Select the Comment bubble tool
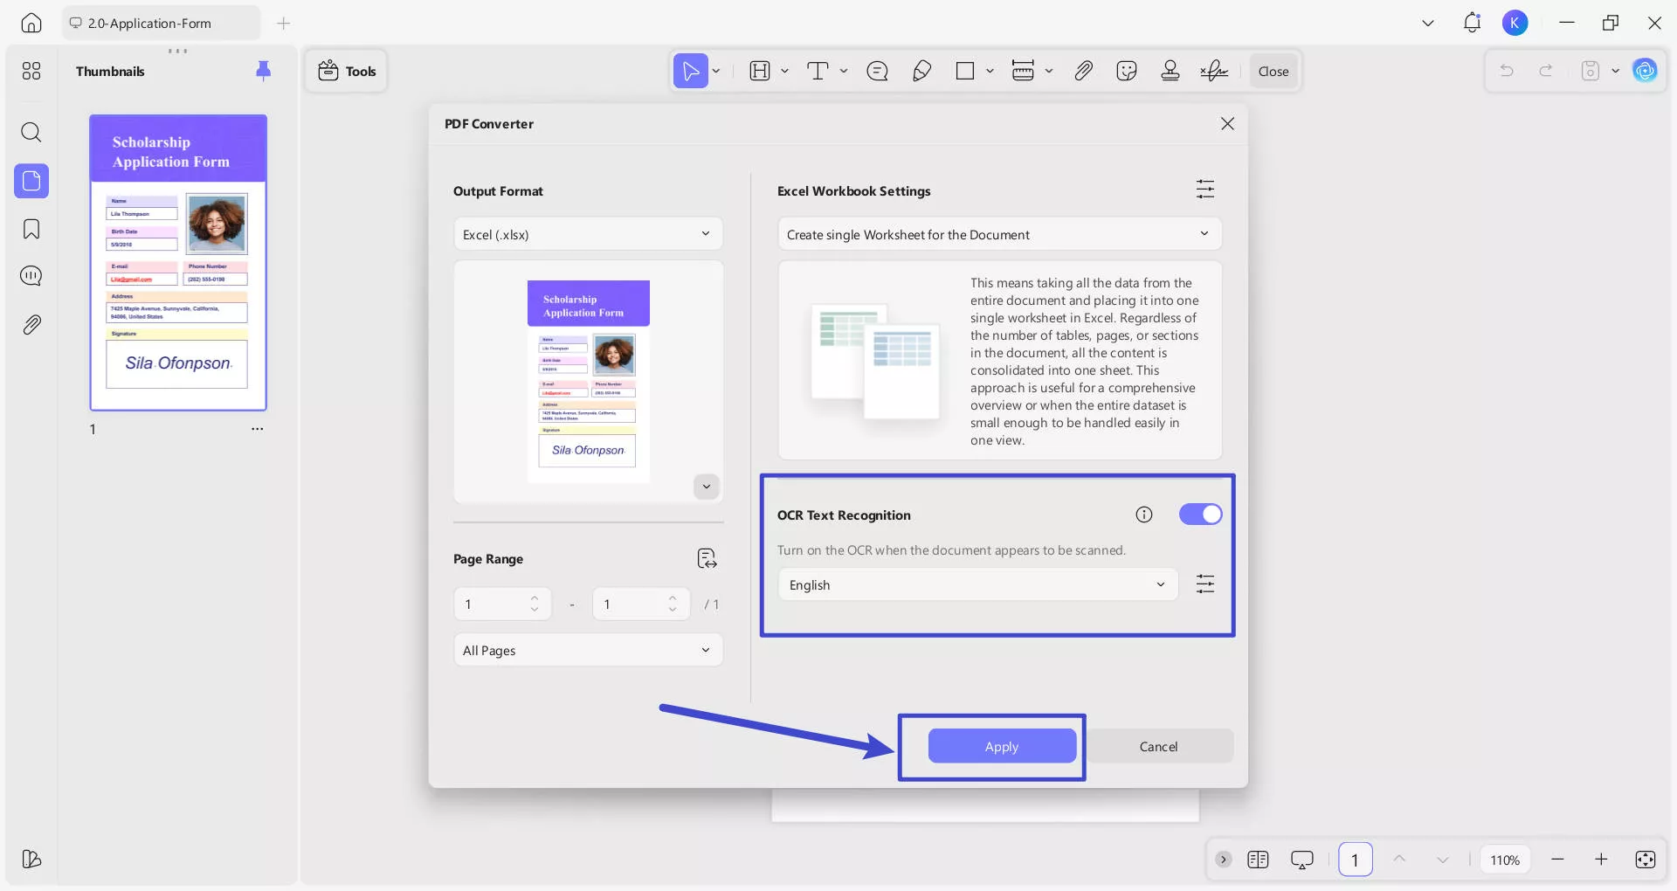This screenshot has width=1677, height=891. coord(877,71)
